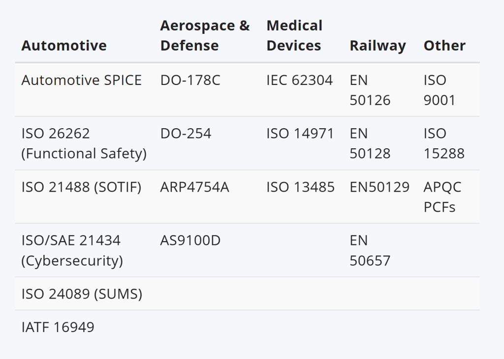
Task: Click the EN 50126 entry
Action: tap(370, 90)
